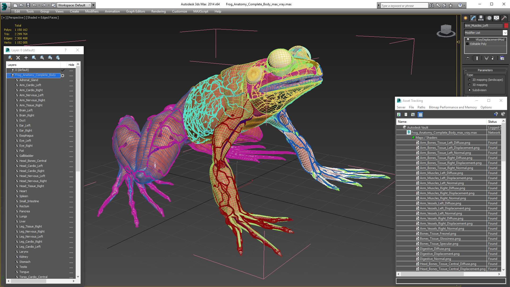This screenshot has height=287, width=510.
Task: Open the Graph Editors menu
Action: (x=135, y=11)
